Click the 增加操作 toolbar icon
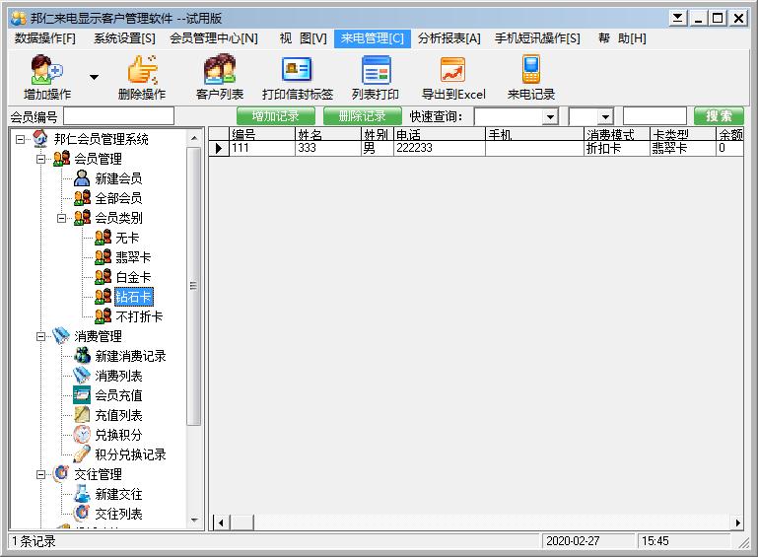This screenshot has width=758, height=557. click(x=47, y=70)
